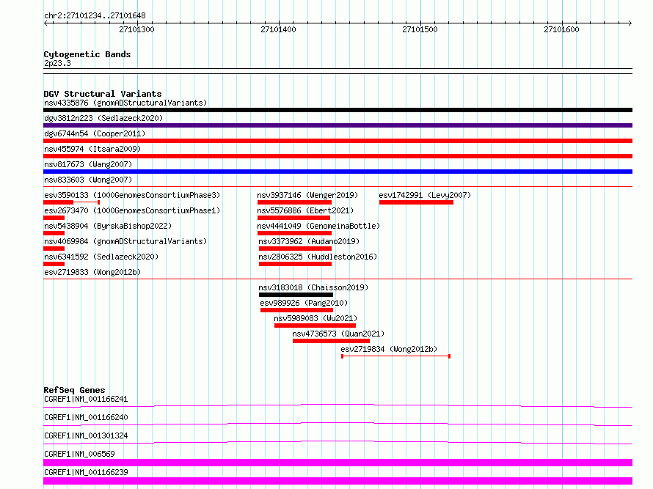Click the nsv455974 (Itsara2009) label
This screenshot has width=653, height=489.
coord(92,149)
